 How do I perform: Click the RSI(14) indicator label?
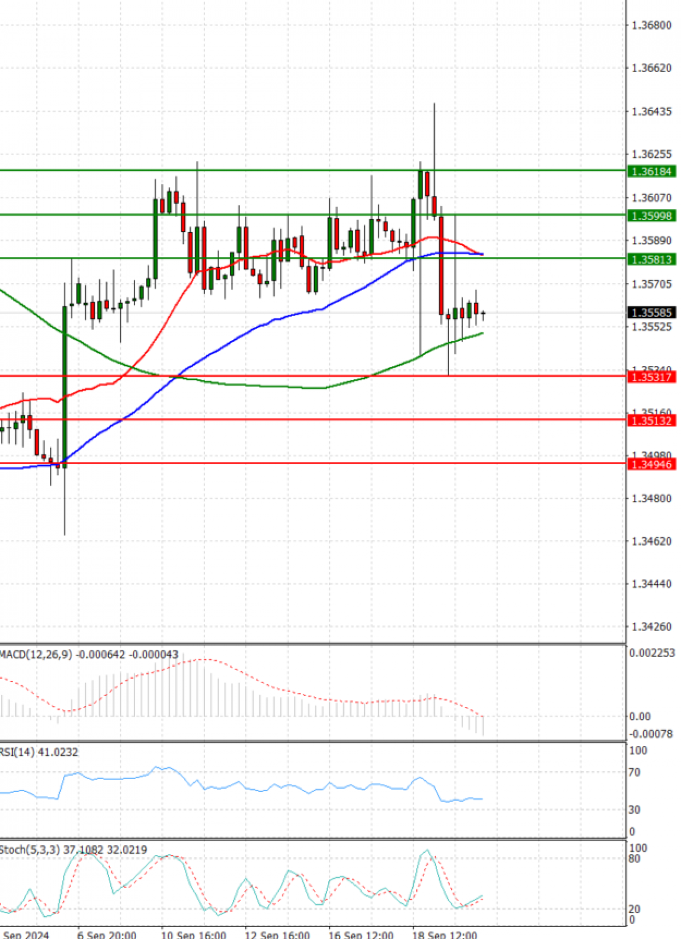tap(17, 752)
